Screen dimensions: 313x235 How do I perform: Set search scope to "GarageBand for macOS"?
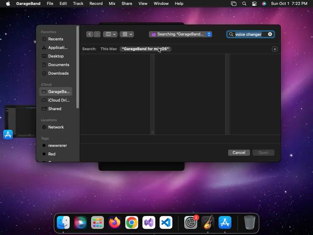(x=145, y=49)
